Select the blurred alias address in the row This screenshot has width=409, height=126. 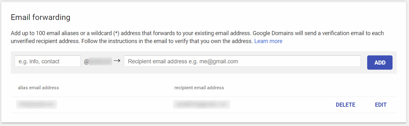point(36,104)
